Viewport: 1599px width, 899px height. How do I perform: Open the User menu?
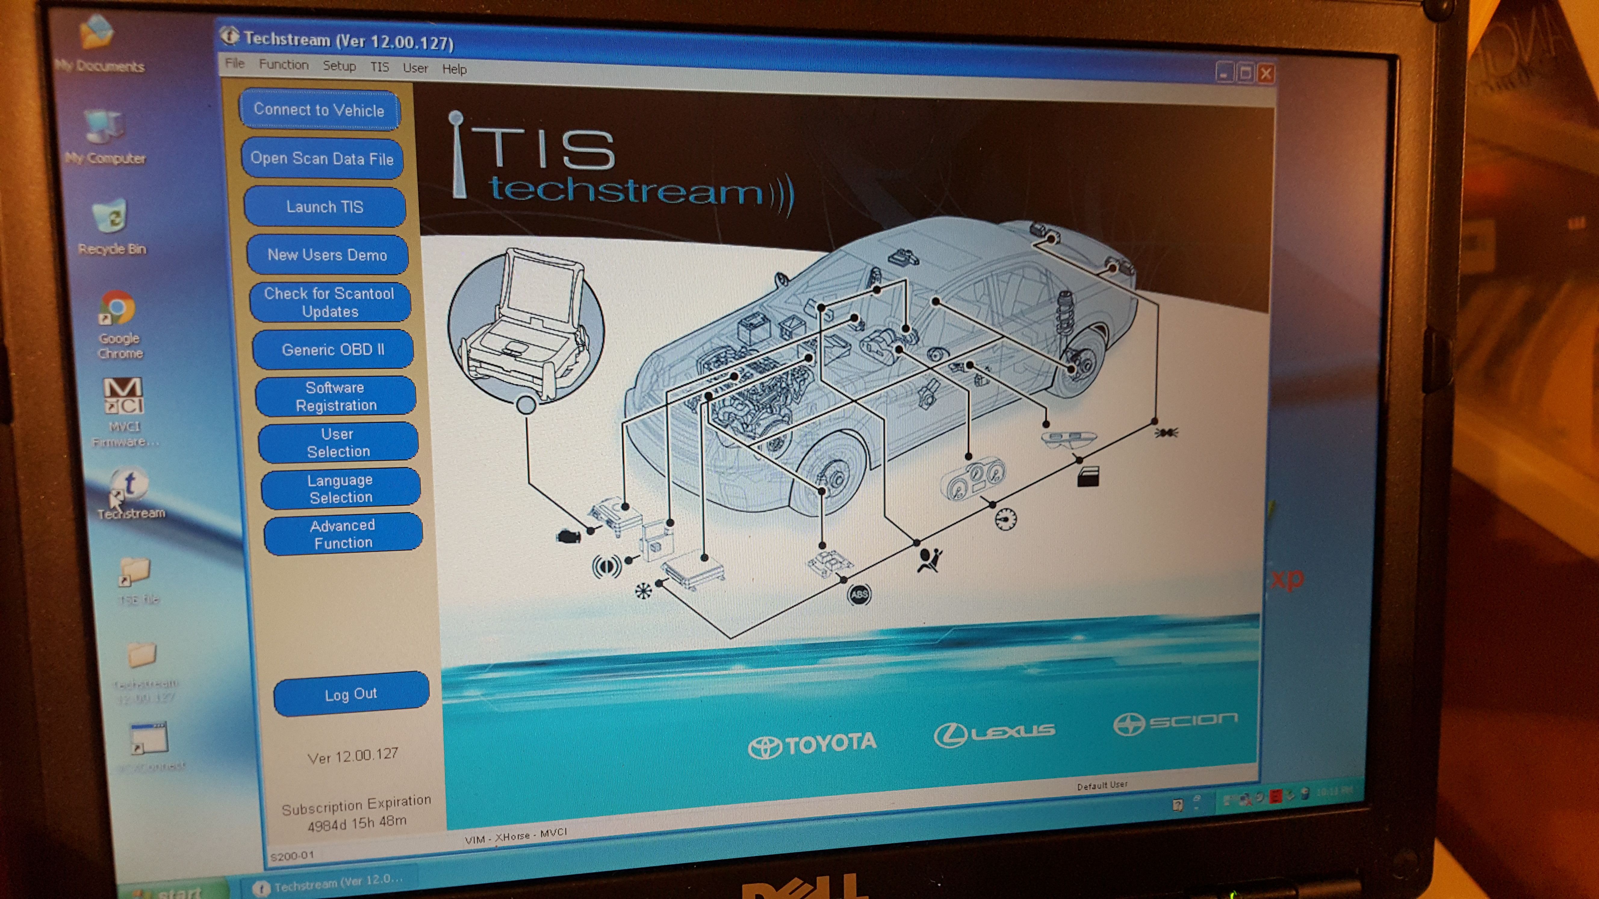(x=415, y=68)
